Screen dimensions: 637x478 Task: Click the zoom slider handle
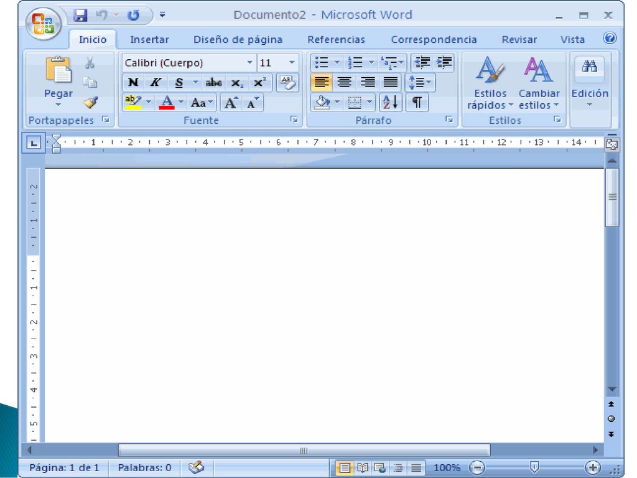(x=534, y=467)
